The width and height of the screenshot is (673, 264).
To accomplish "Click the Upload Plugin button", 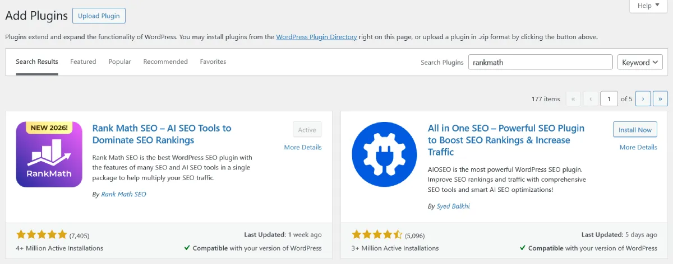I will click(x=99, y=16).
